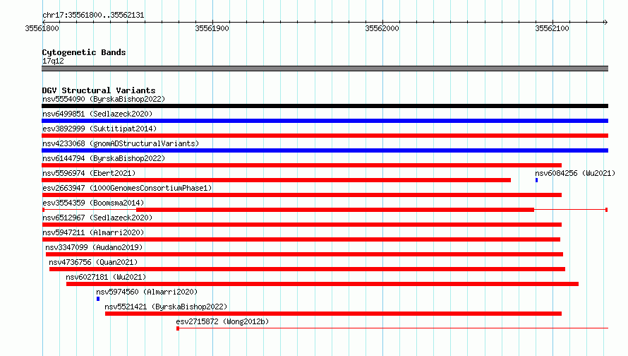Select the blue nsv4233068 variant bar

(x=325, y=150)
